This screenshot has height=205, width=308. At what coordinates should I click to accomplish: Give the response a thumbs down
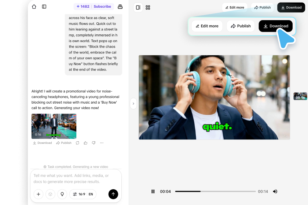(94, 143)
